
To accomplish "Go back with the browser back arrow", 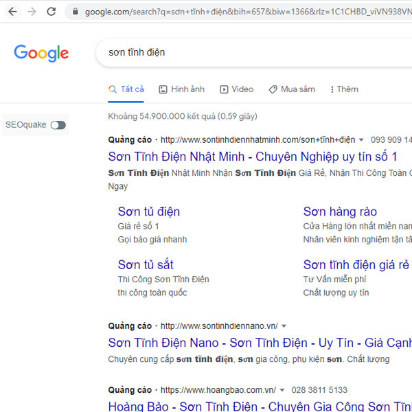I will (12, 12).
